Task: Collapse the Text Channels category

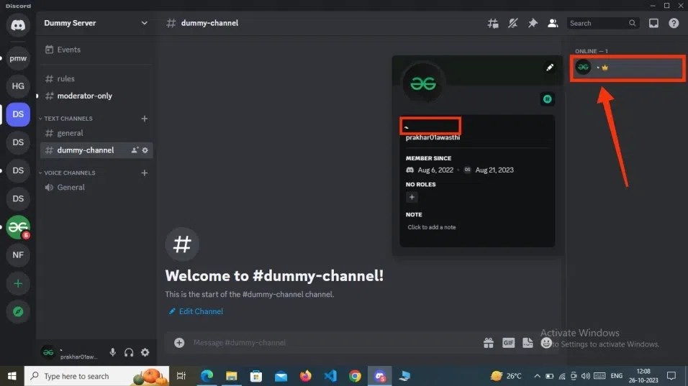Action: 65,119
